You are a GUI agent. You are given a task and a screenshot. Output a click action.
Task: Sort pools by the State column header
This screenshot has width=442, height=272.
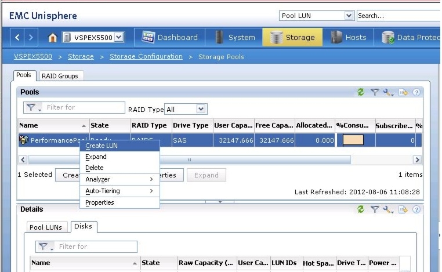click(110, 125)
